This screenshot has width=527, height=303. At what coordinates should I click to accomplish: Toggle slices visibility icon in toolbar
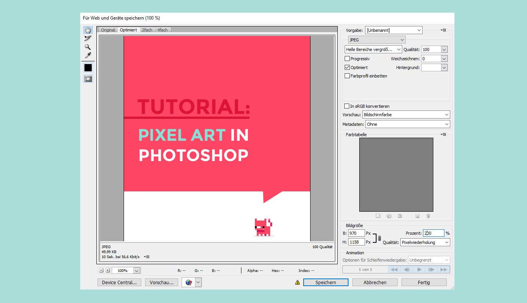(x=88, y=79)
